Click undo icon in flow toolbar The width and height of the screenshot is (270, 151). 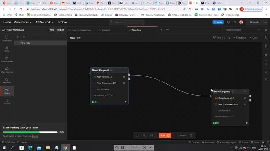137,135
